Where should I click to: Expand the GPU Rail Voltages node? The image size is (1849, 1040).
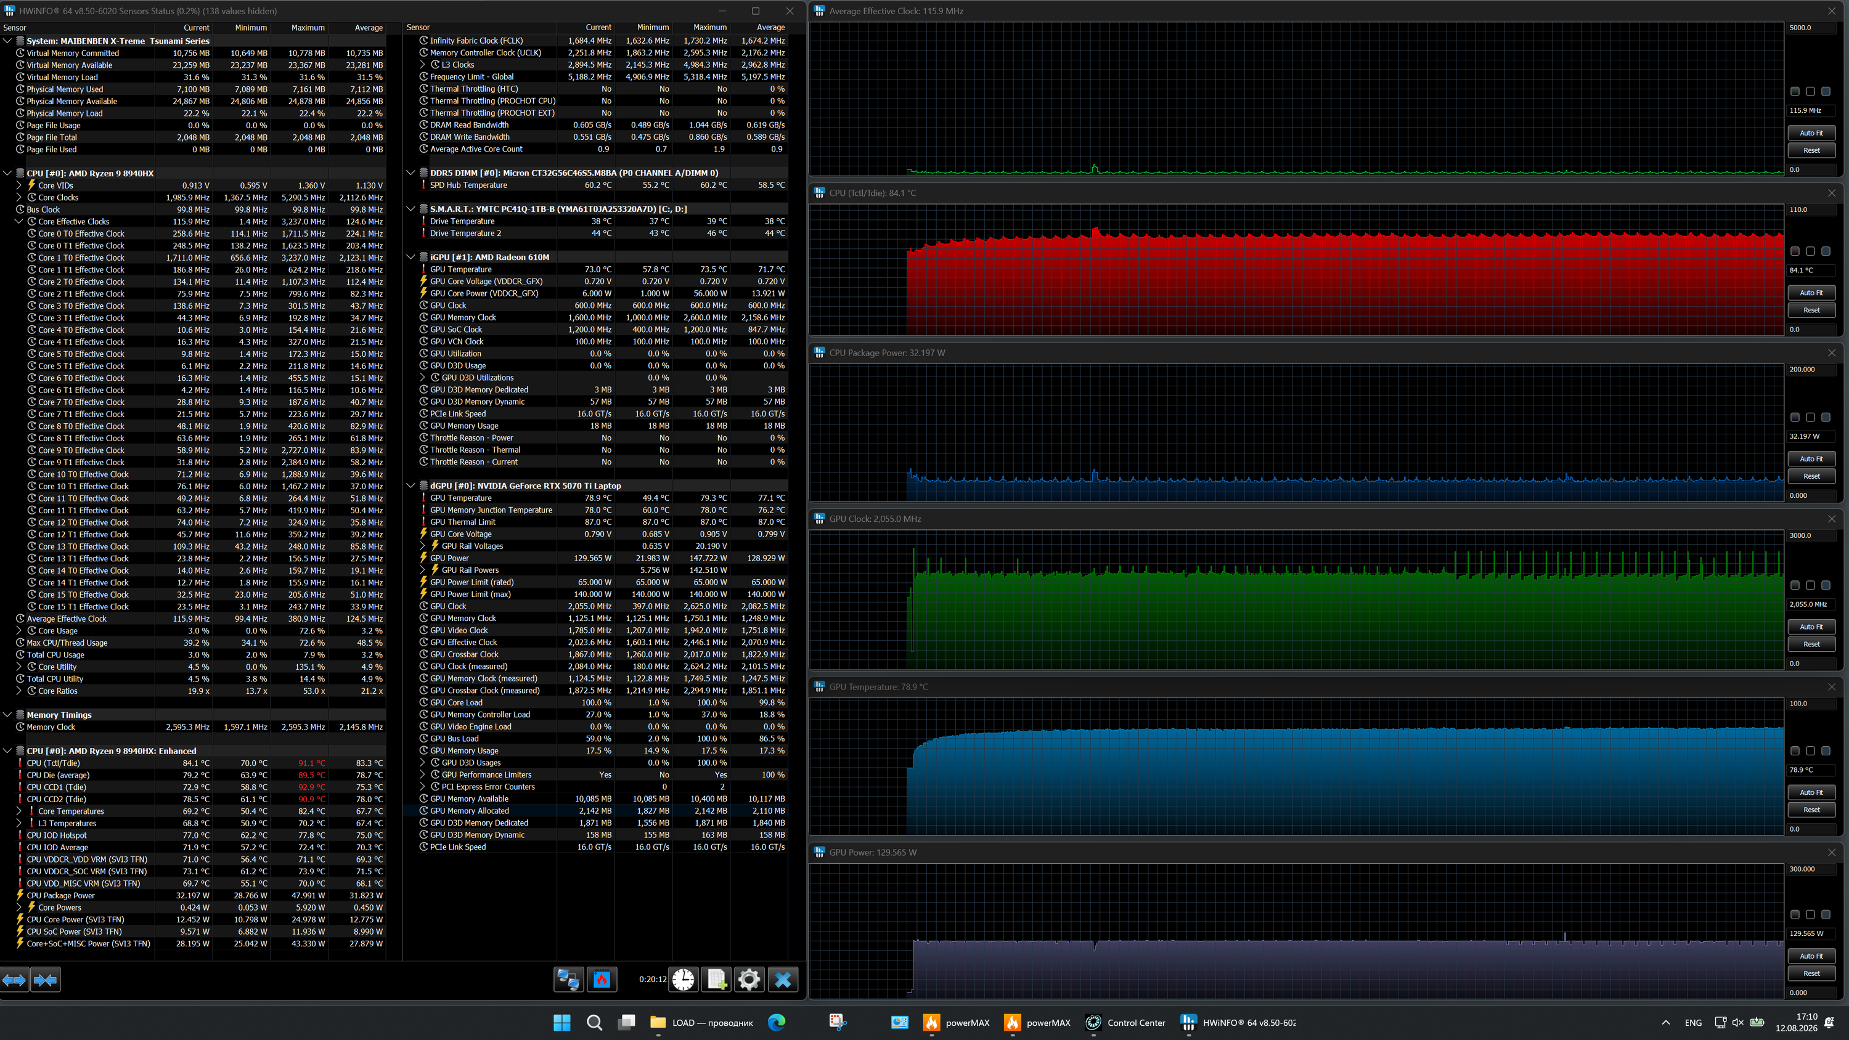tap(423, 546)
